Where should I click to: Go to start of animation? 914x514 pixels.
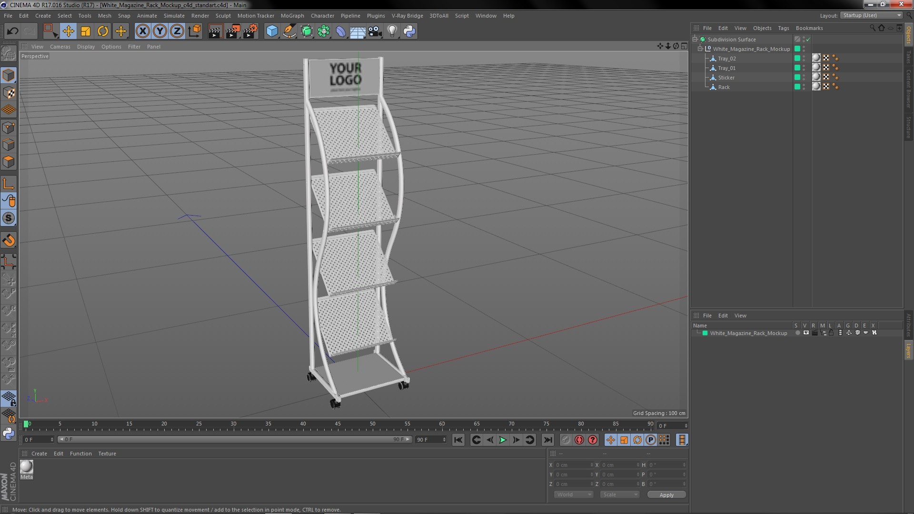[x=458, y=440]
